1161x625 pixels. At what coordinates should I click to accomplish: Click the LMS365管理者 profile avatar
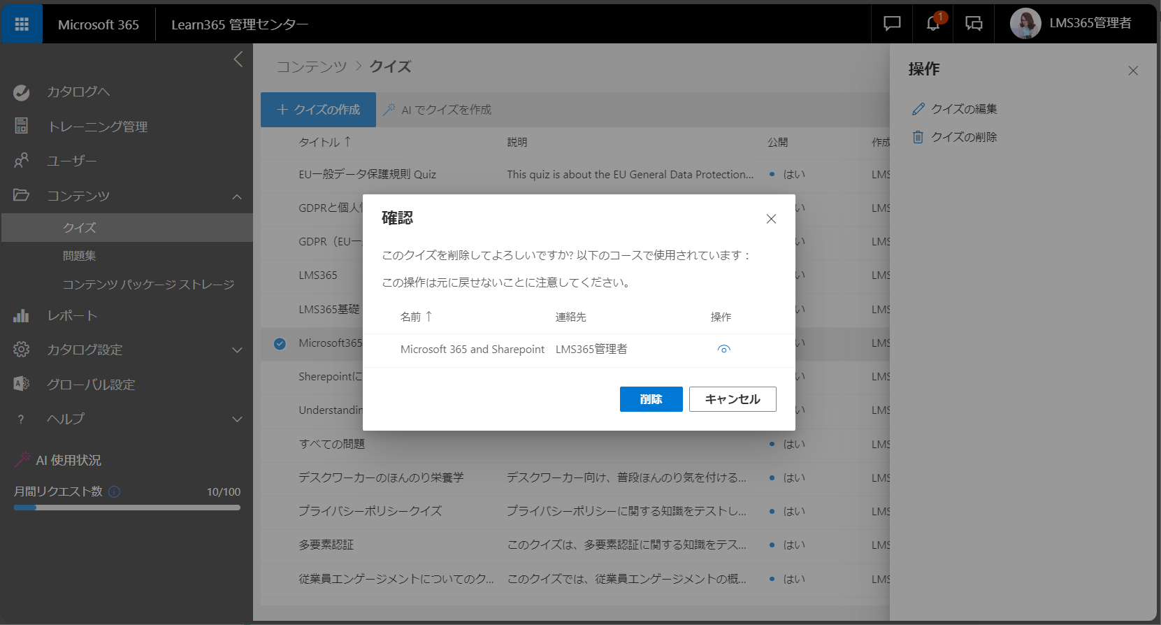pyautogui.click(x=1025, y=24)
